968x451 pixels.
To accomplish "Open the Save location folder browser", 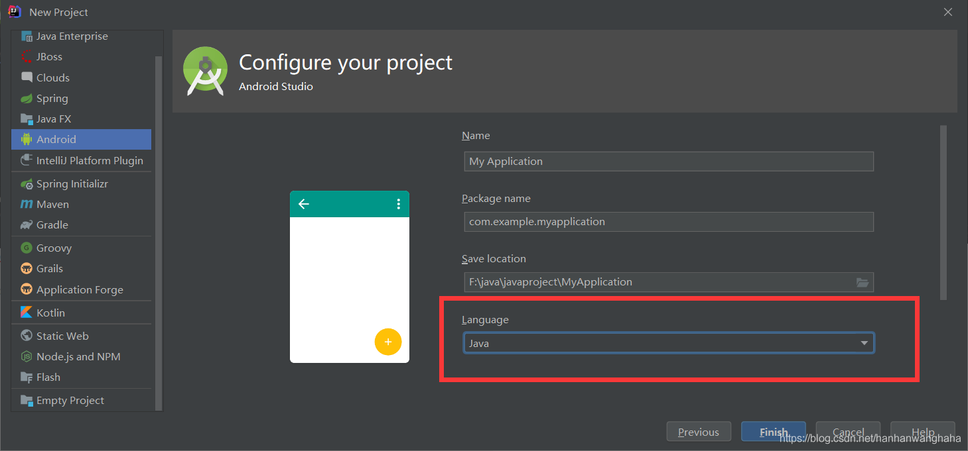I will tap(862, 282).
